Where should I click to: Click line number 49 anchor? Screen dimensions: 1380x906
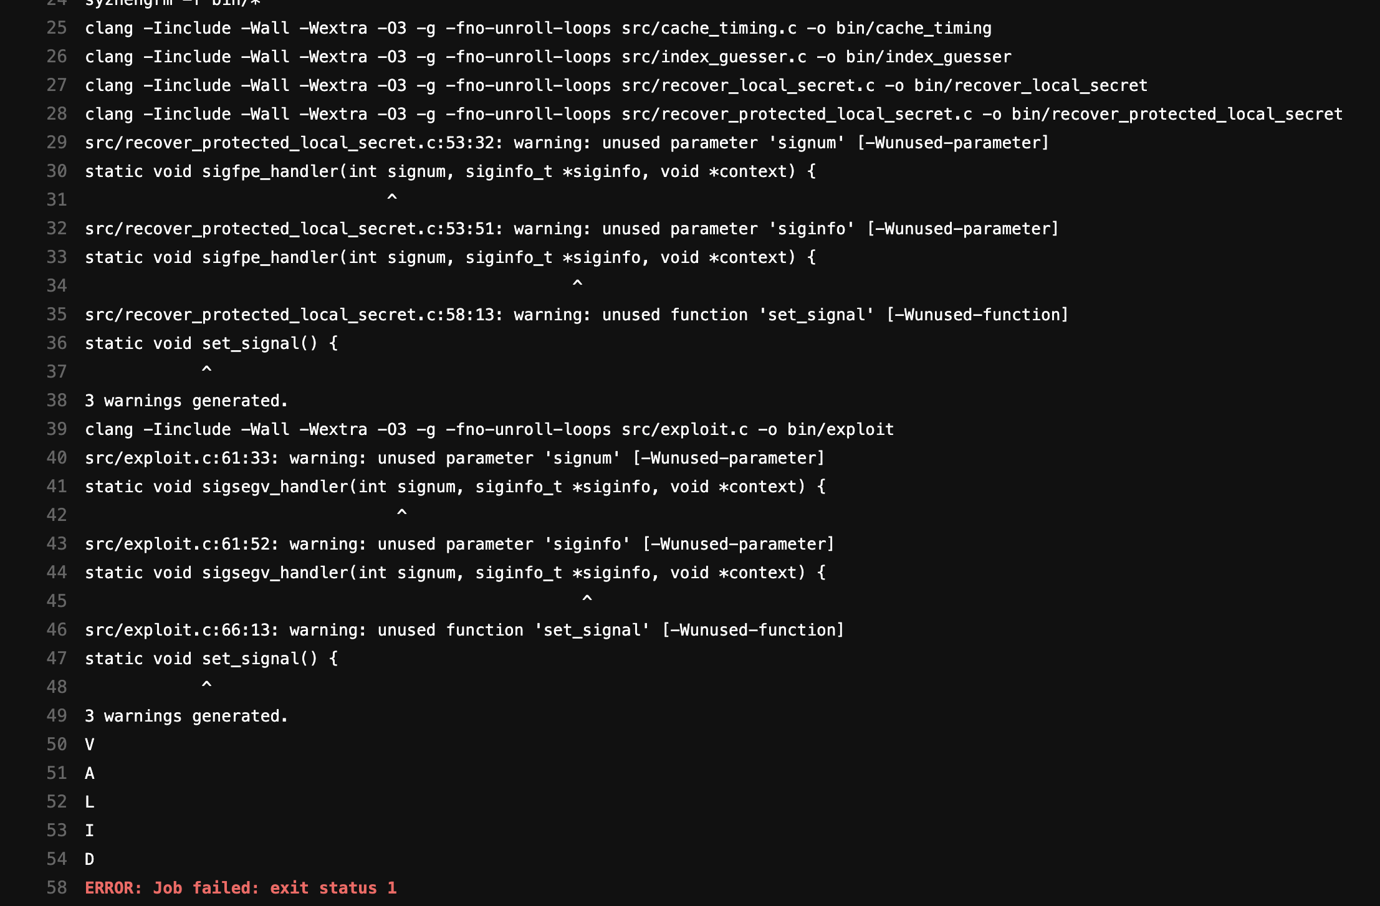tap(57, 716)
